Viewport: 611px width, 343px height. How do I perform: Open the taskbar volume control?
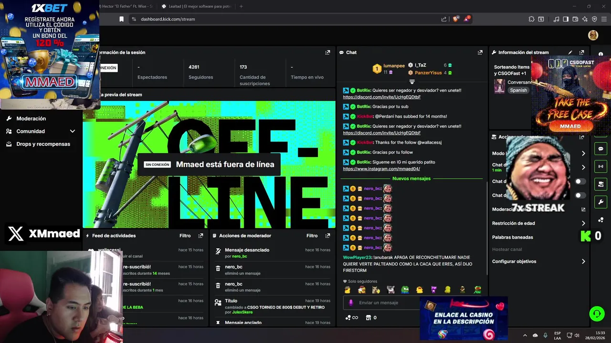coord(577,335)
